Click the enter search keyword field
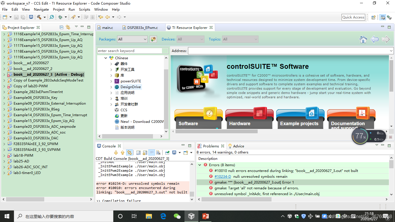 coord(130,51)
